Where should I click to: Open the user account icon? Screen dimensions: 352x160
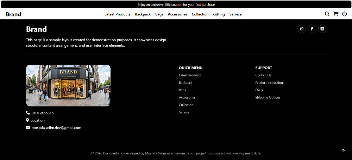344,14
